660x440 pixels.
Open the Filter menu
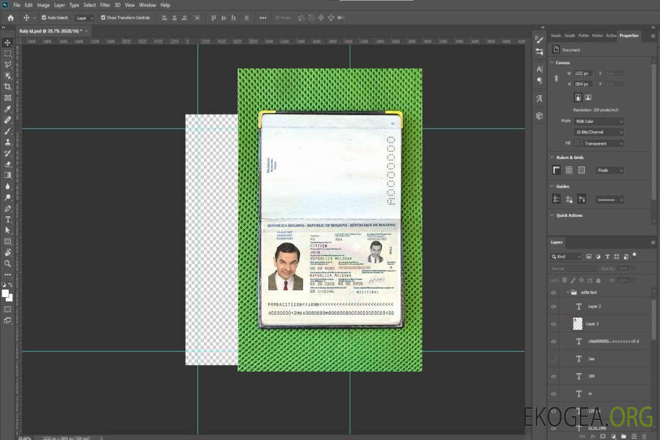click(105, 5)
